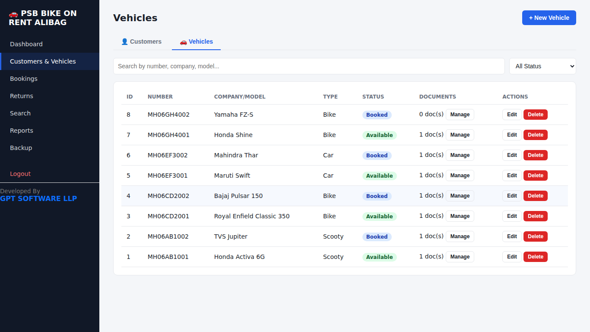
Task: Edit the Maruti Swift entry
Action: point(512,176)
